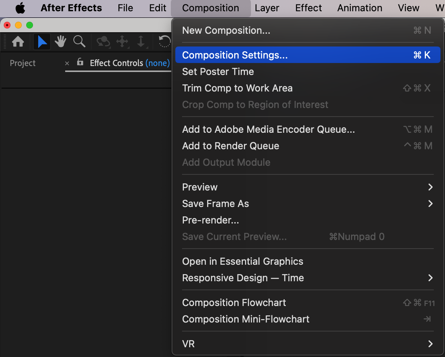Select the Orbit camera tool
The height and width of the screenshot is (357, 445).
pyautogui.click(x=103, y=42)
